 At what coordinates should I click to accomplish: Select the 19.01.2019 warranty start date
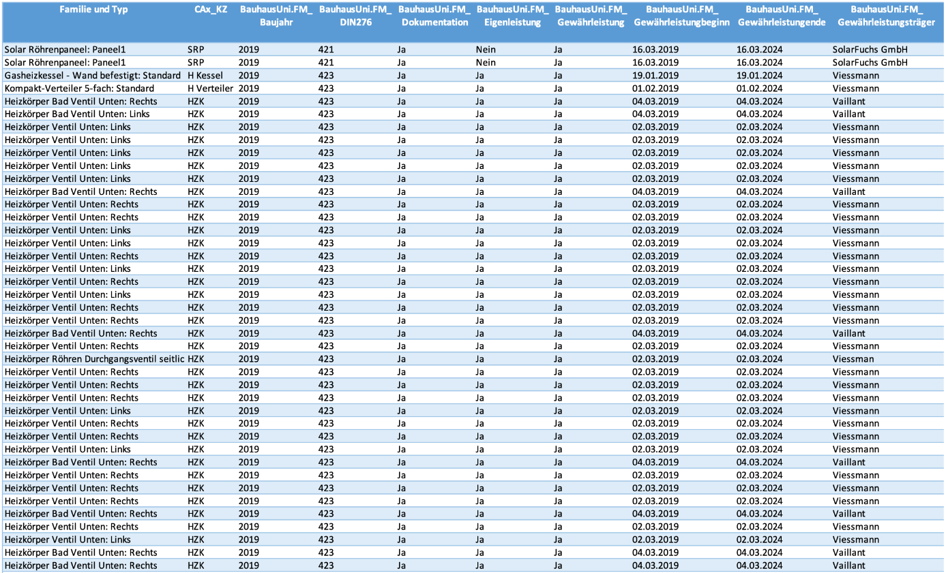pyautogui.click(x=655, y=75)
